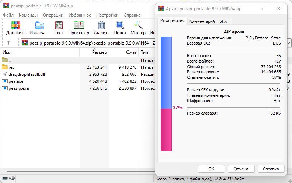Run the archive Тест toolbar icon
This screenshot has height=183, width=292.
pos(59,25)
